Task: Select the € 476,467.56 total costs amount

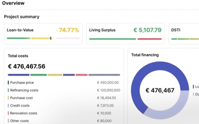Action: coord(27,67)
